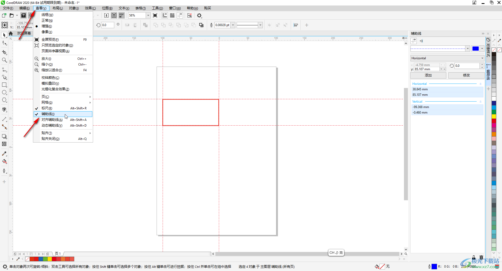
Task: Expand the 网格 grid submenu
Action: click(63, 103)
